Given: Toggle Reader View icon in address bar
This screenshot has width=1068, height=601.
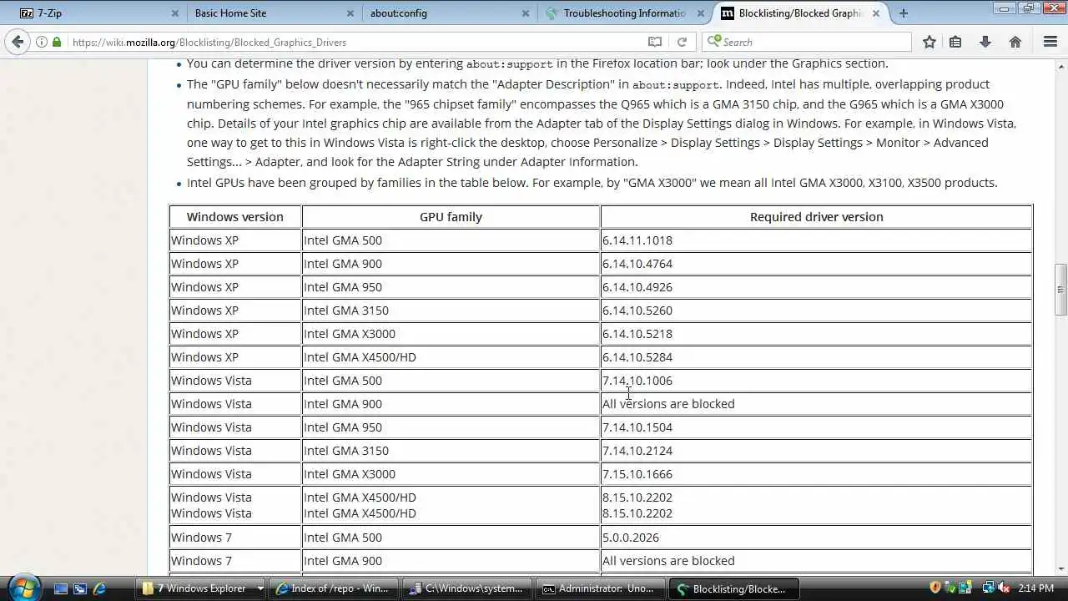Looking at the screenshot, I should 655,42.
